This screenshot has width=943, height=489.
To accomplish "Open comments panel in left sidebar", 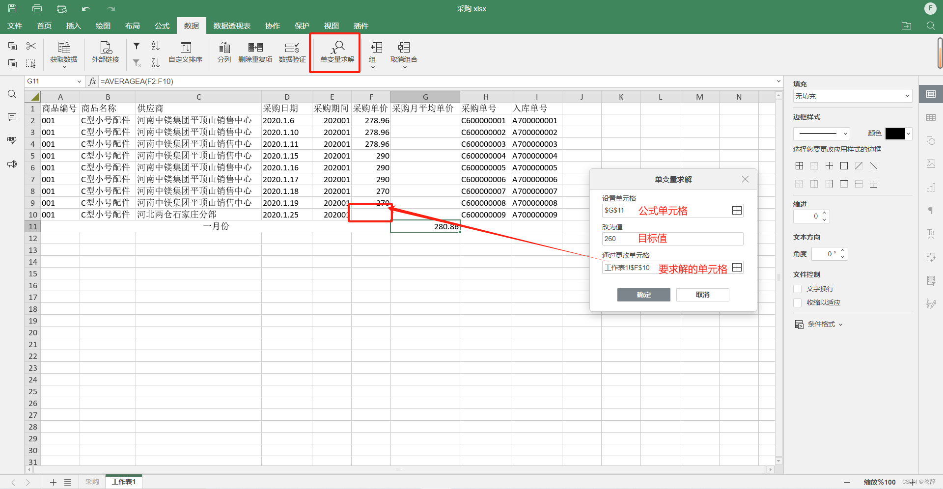I will 12,117.
